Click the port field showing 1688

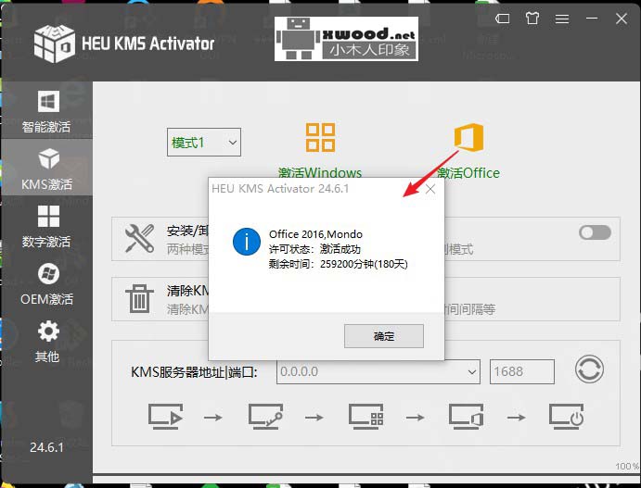[522, 371]
